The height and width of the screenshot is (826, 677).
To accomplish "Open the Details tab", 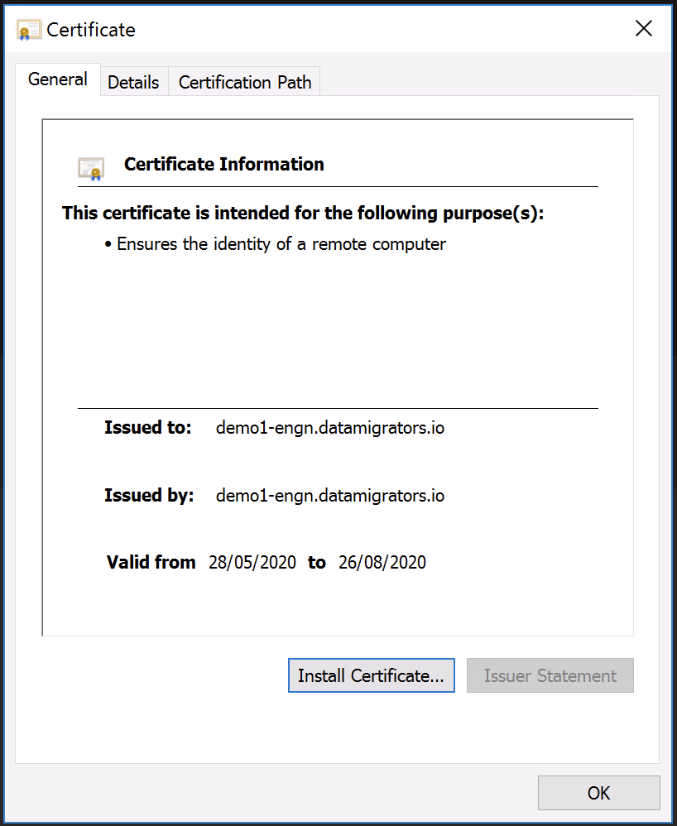I will click(x=133, y=83).
